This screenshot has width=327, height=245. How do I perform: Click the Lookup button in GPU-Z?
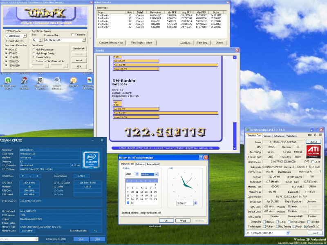[313, 142]
